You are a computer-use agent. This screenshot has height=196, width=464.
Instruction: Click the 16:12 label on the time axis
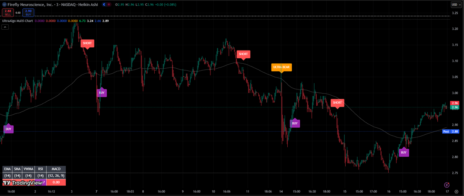pyautogui.click(x=51, y=191)
